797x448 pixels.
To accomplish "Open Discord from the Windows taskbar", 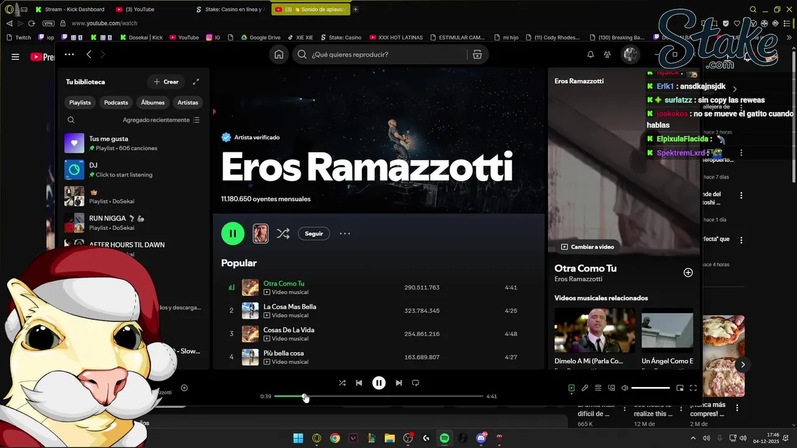I will (x=481, y=438).
